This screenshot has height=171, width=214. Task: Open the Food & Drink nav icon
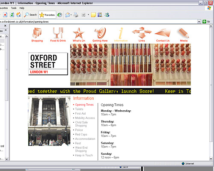click(x=58, y=35)
